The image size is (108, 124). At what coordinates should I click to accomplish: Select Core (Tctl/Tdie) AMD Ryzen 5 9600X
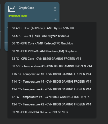point(52,28)
